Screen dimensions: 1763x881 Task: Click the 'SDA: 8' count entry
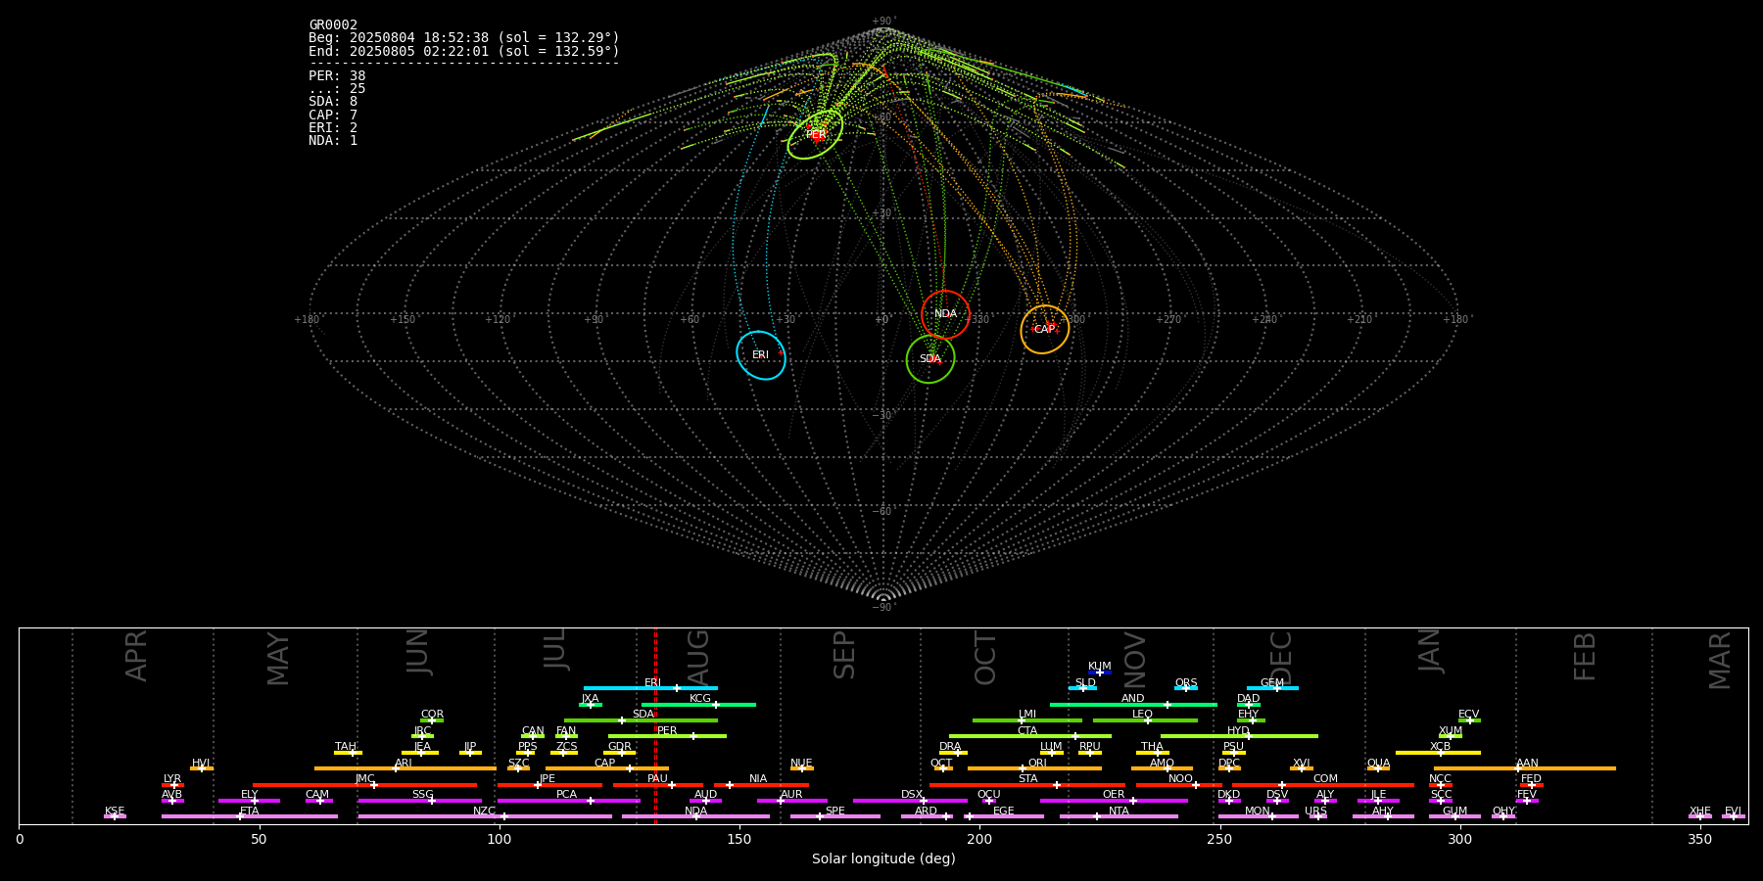click(x=333, y=102)
